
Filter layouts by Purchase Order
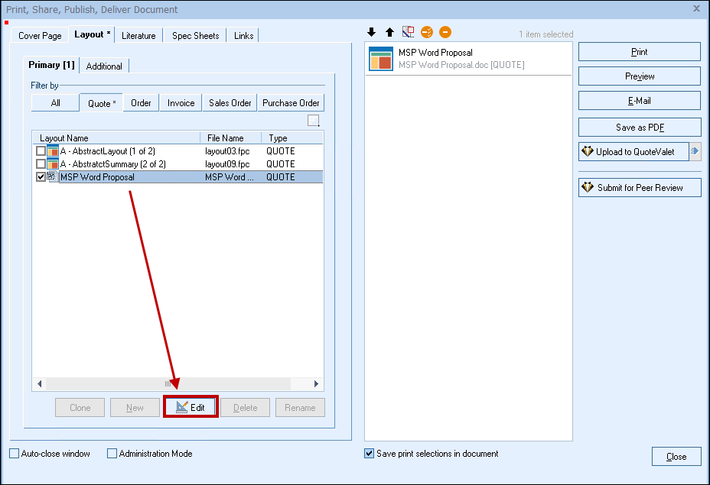[291, 103]
